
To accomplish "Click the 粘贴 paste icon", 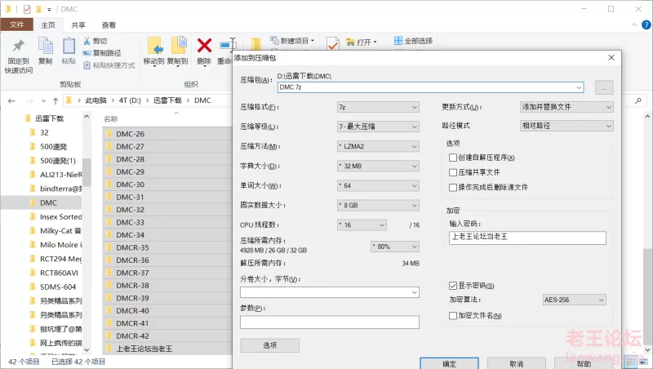I will 69,47.
